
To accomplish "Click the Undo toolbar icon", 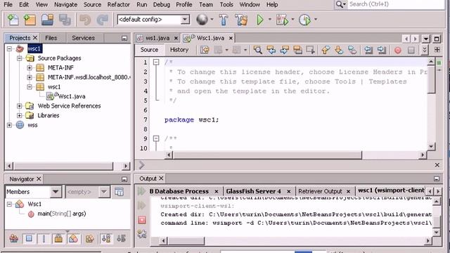I will pyautogui.click(x=85, y=20).
